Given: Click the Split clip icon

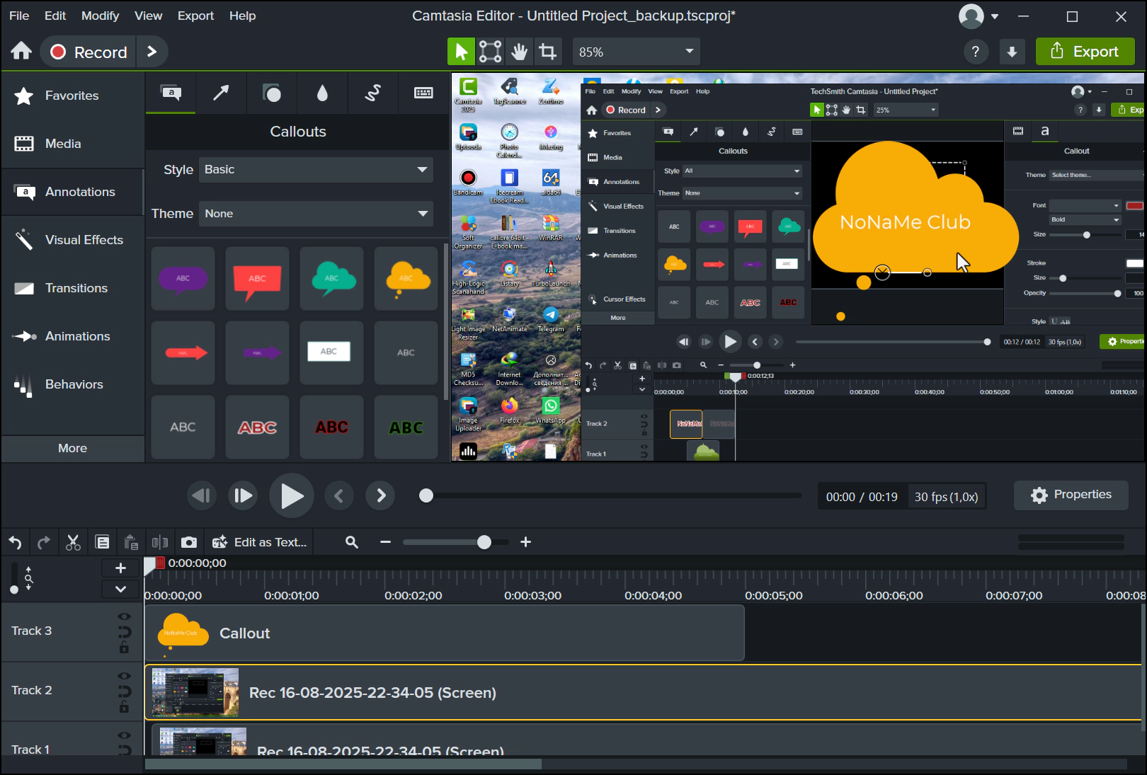Looking at the screenshot, I should 160,542.
